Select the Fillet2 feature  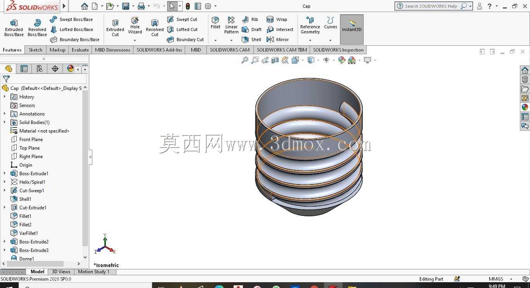(25, 225)
